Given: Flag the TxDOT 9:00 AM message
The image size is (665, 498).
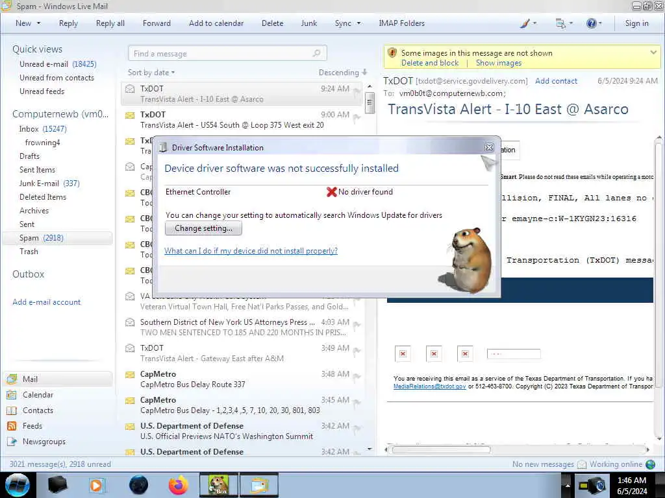Looking at the screenshot, I should [x=357, y=118].
